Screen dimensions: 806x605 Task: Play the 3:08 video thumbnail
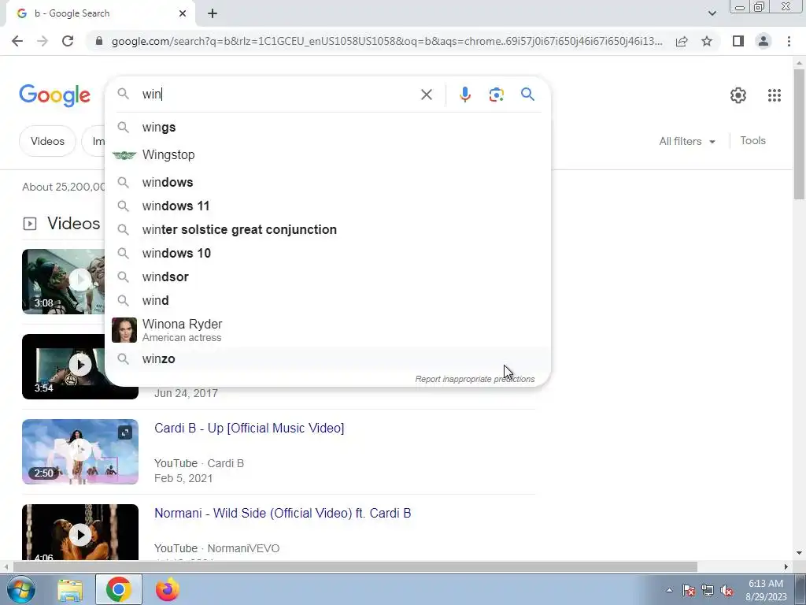point(64,281)
